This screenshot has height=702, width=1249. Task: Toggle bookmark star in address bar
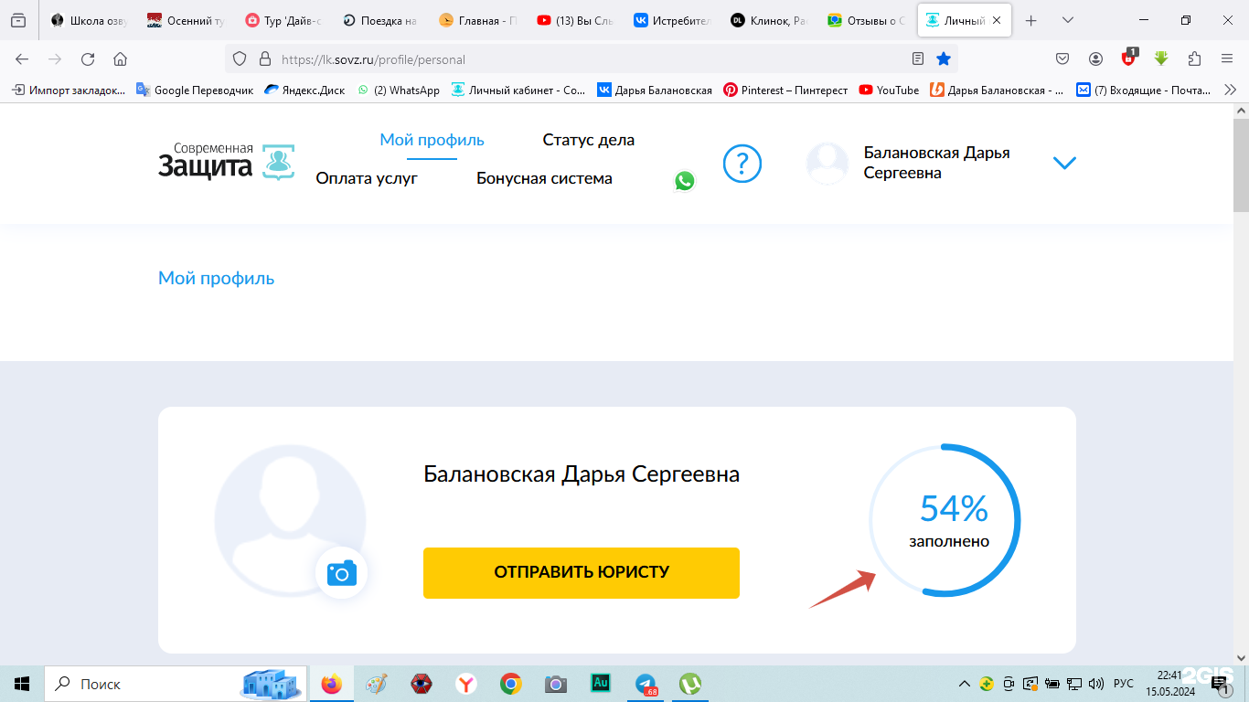(x=944, y=59)
